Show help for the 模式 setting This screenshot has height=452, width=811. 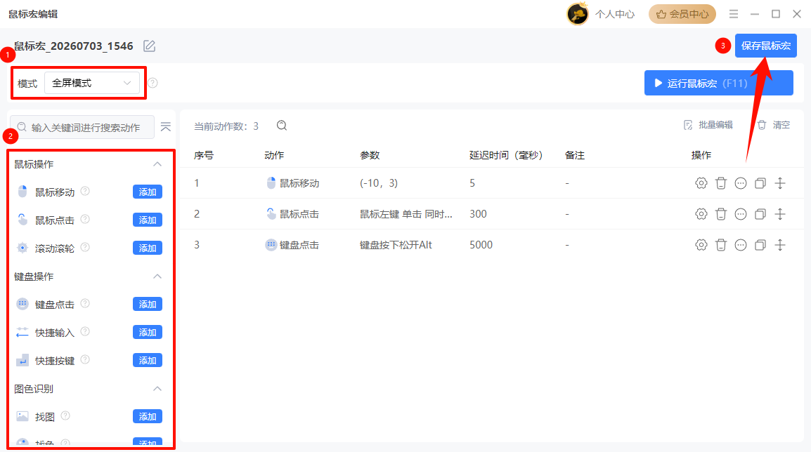[x=153, y=83]
